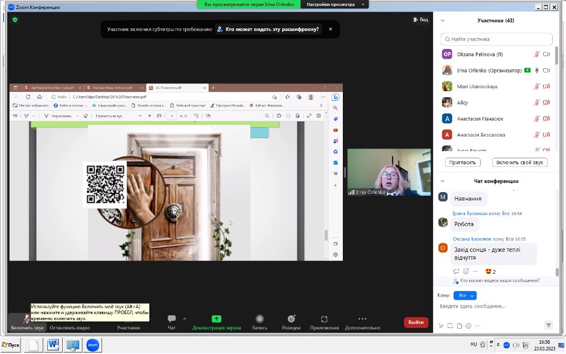Click the chat screenshot capture icon

[450, 326]
